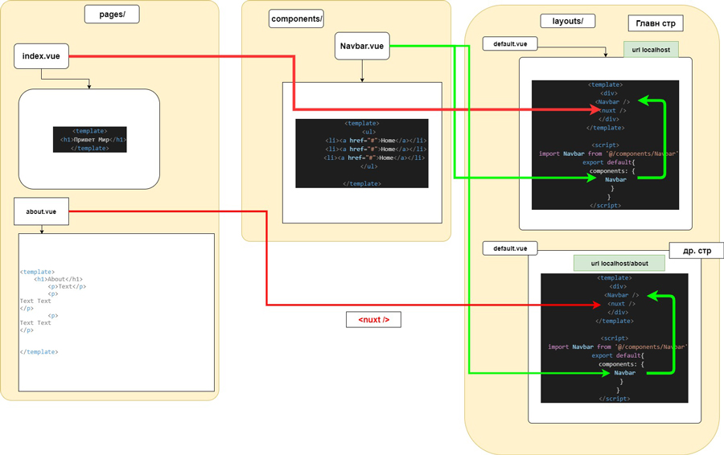
Task: Select the about.vue file box
Action: 41,211
